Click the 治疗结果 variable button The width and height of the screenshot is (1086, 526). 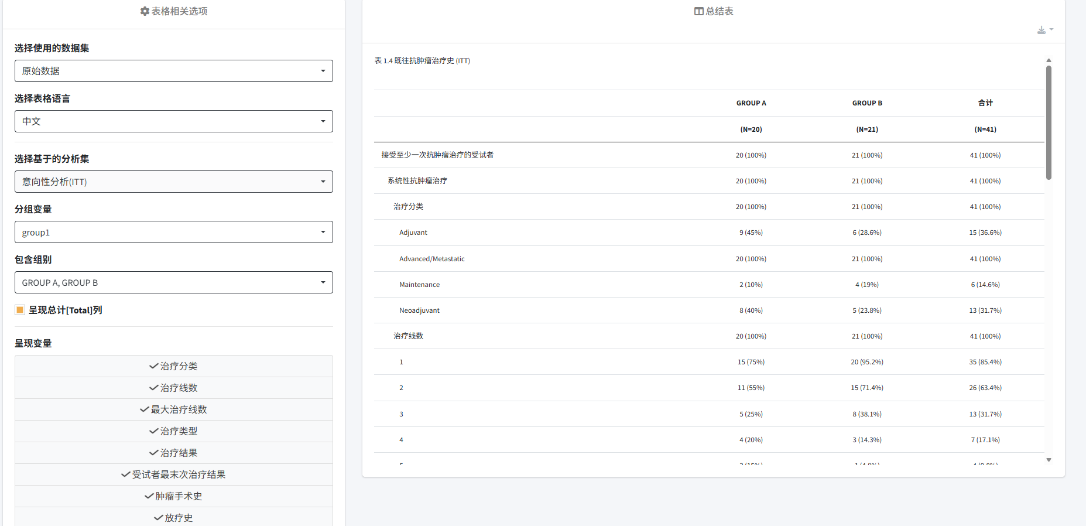pos(174,453)
